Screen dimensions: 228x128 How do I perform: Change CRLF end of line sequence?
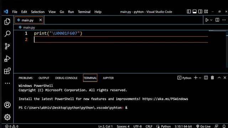click(149, 126)
